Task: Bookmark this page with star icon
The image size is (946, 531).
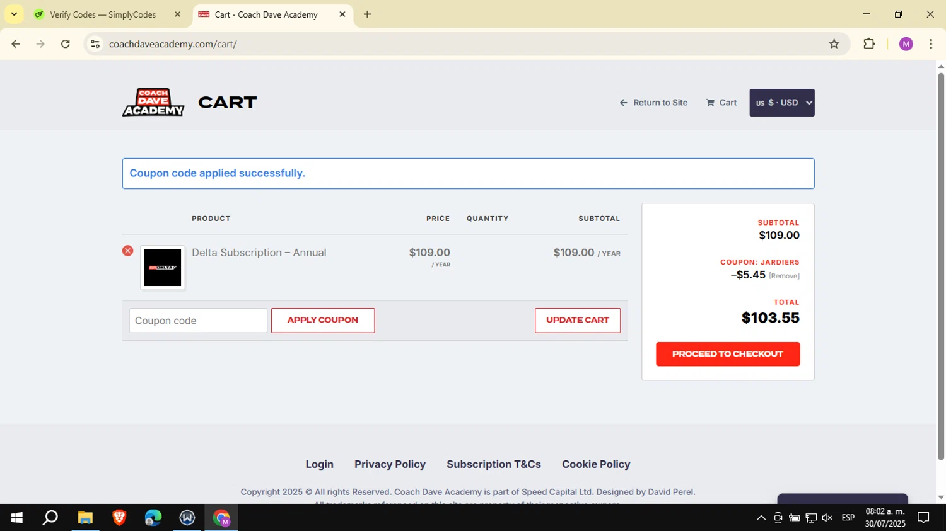Action: click(834, 44)
